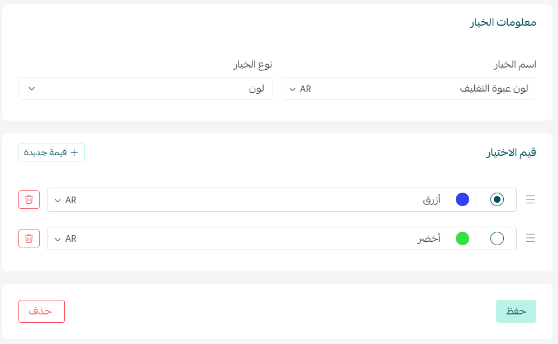Select the radio button for أخضر
The image size is (558, 344).
(x=496, y=238)
